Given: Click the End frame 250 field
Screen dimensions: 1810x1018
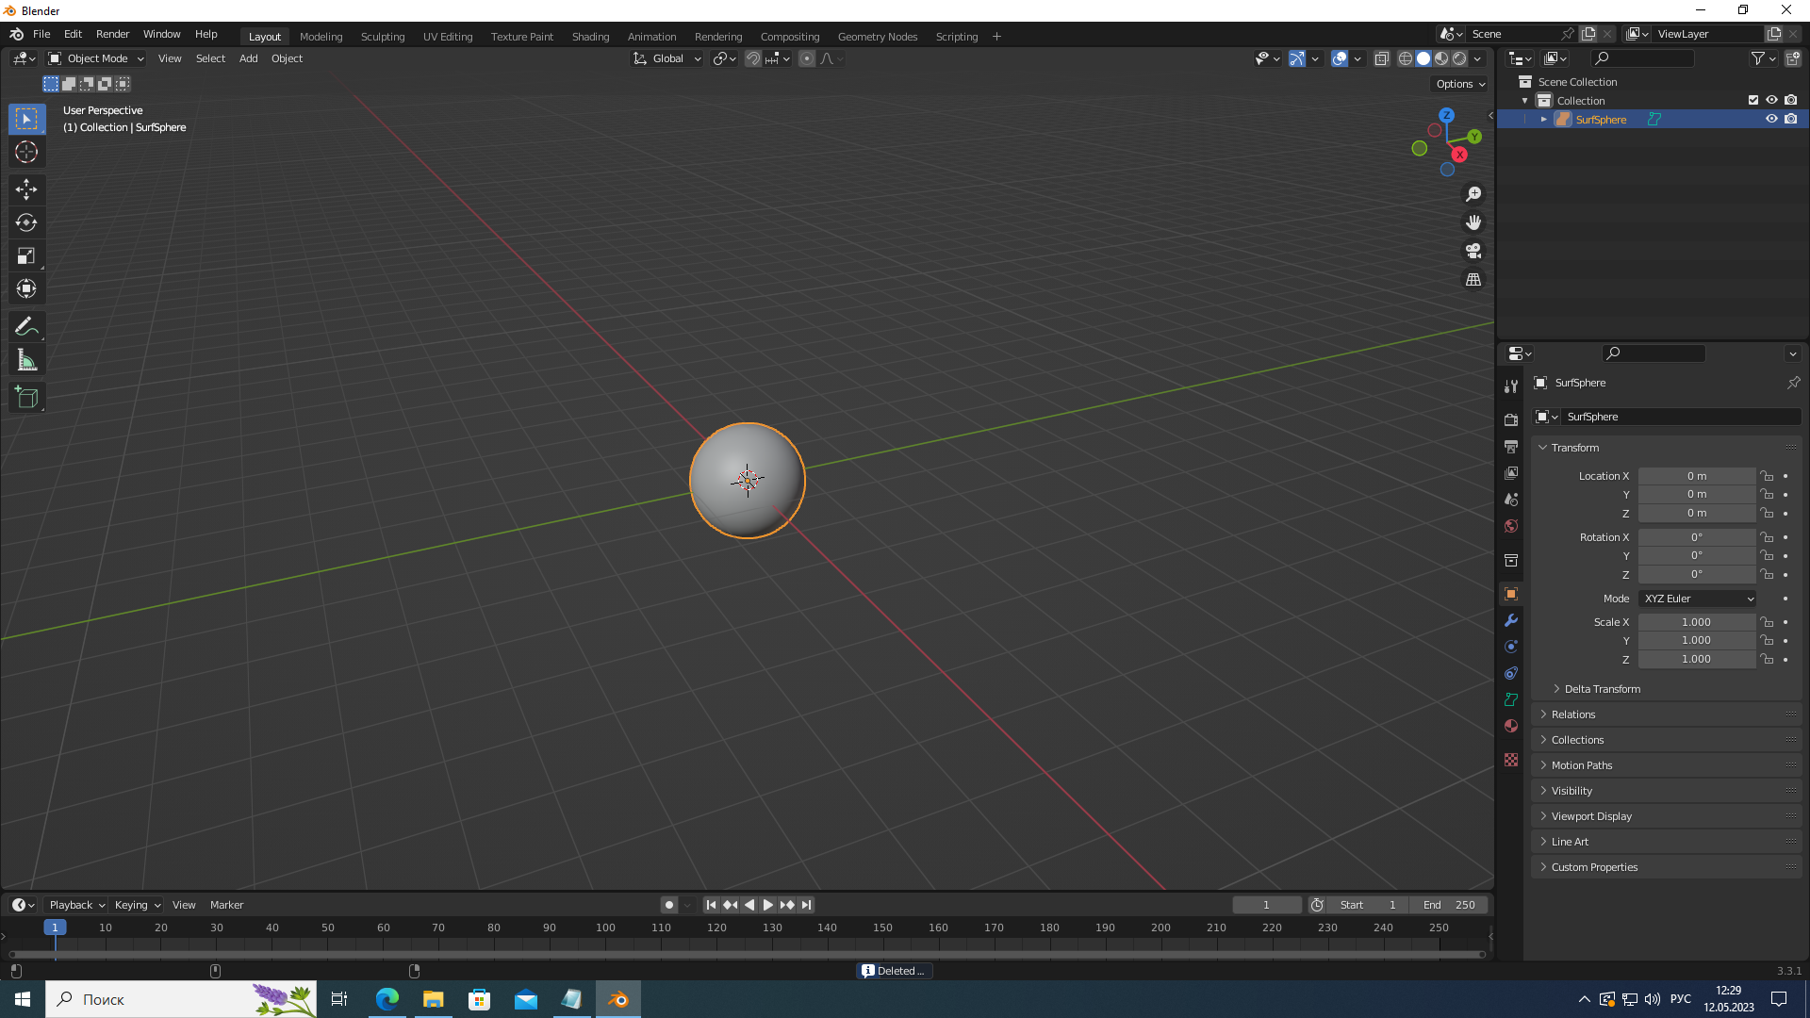Looking at the screenshot, I should tap(1449, 905).
